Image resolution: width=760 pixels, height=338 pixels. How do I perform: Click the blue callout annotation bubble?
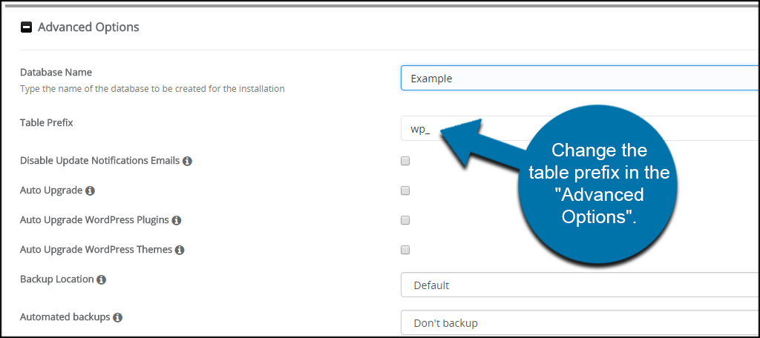pyautogui.click(x=598, y=184)
